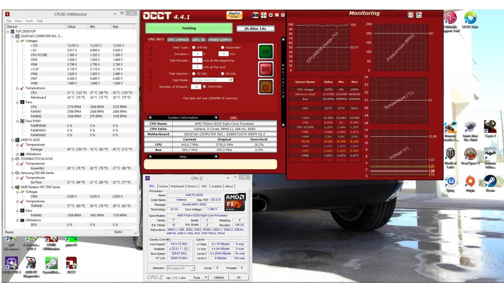Collapse TOSHIBA DT01ACA100 tree node

click(13, 159)
